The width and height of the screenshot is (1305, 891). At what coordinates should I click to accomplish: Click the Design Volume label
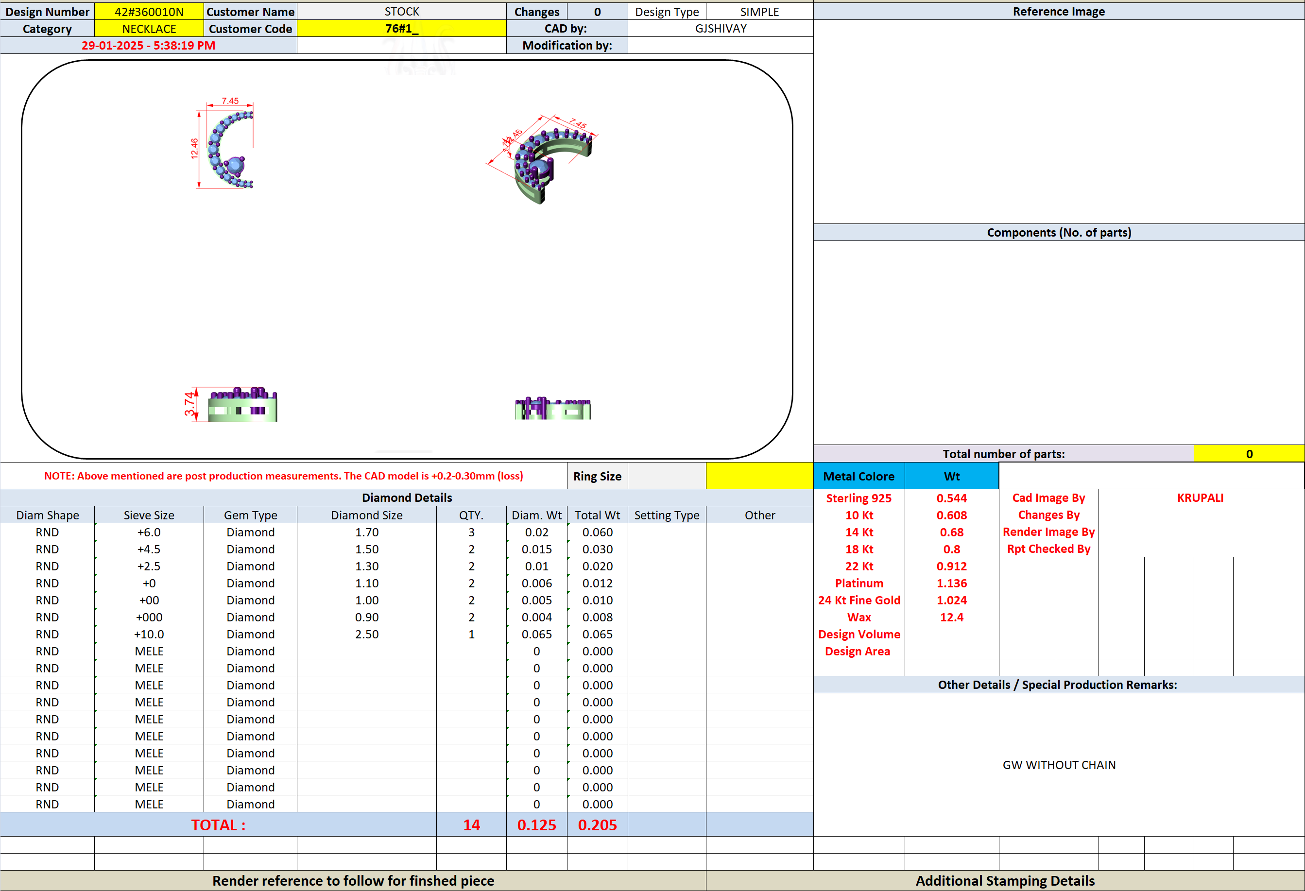(859, 634)
